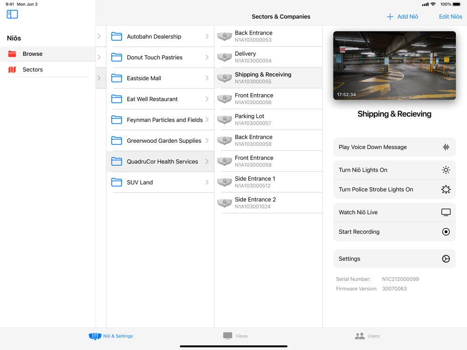
Task: Expand Feynman Particles and Fields chevron
Action: pos(207,119)
